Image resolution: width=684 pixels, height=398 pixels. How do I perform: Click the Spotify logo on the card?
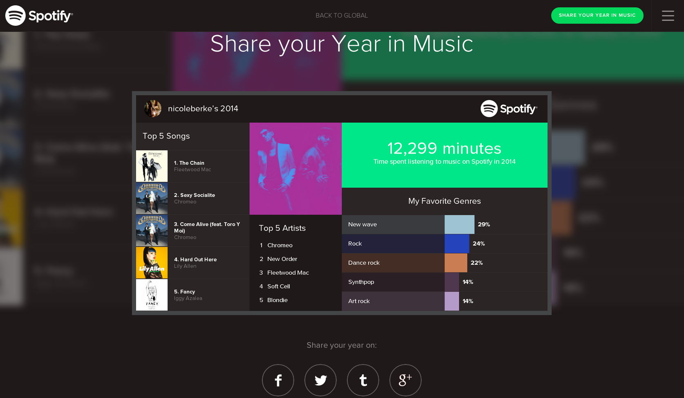(509, 109)
